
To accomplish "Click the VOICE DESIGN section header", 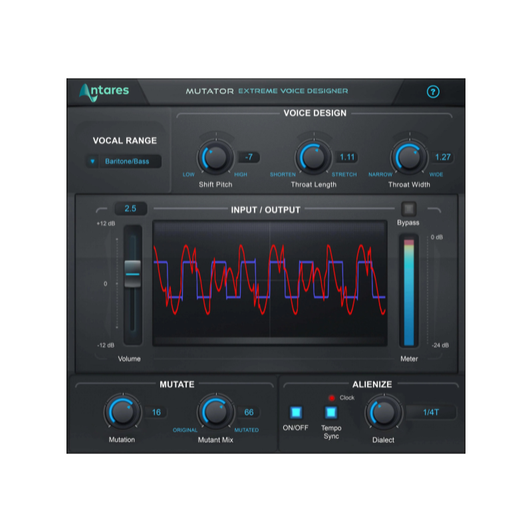I will coord(314,112).
